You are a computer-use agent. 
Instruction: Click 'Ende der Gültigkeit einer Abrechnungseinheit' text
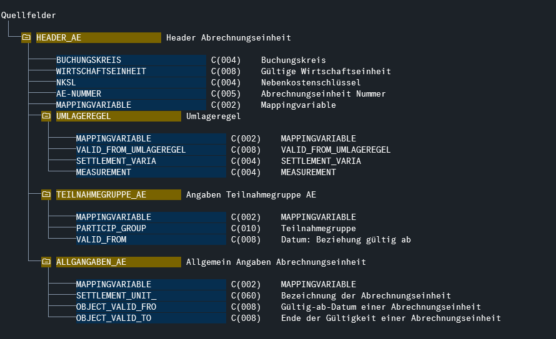coord(390,318)
